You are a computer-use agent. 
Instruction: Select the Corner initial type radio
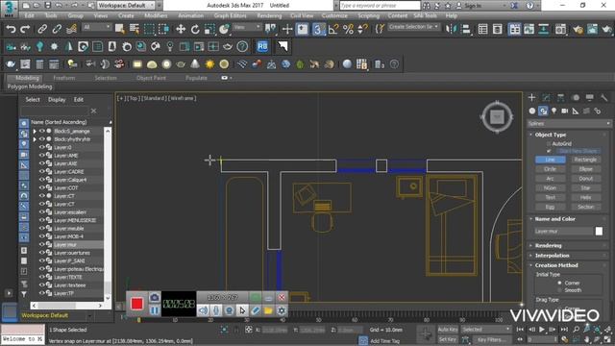[x=559, y=283]
